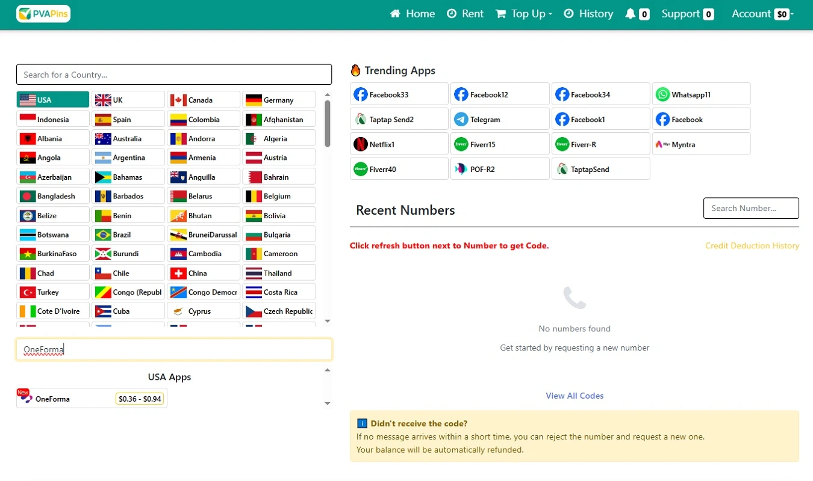Image resolution: width=813 pixels, height=481 pixels.
Task: Pick the TaptapSend app
Action: [x=601, y=169]
